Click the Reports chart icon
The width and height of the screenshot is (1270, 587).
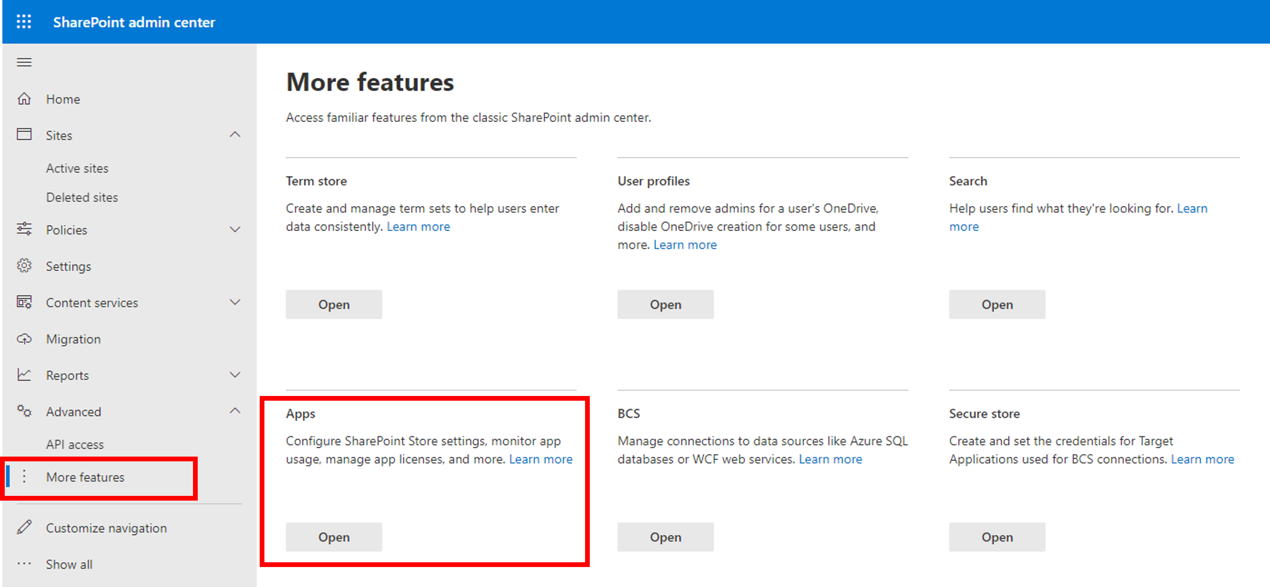(24, 375)
